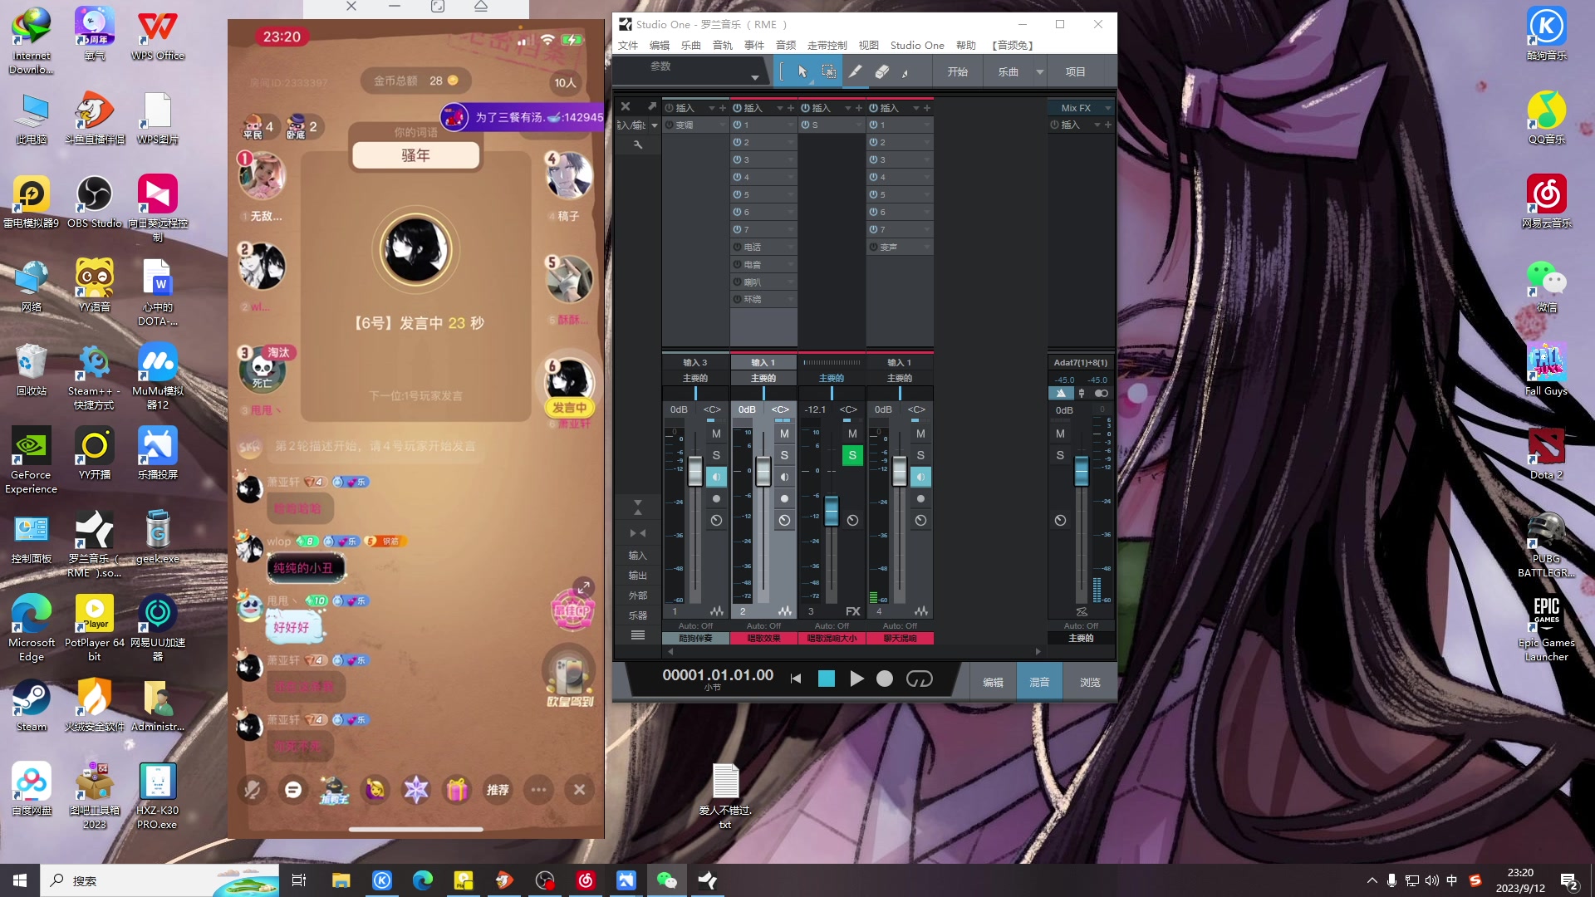Open the 文件 menu in Studio One

pos(628,46)
